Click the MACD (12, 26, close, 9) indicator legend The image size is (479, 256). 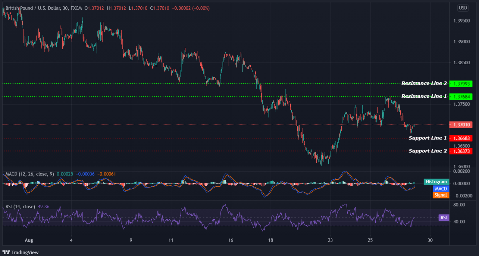click(30, 174)
